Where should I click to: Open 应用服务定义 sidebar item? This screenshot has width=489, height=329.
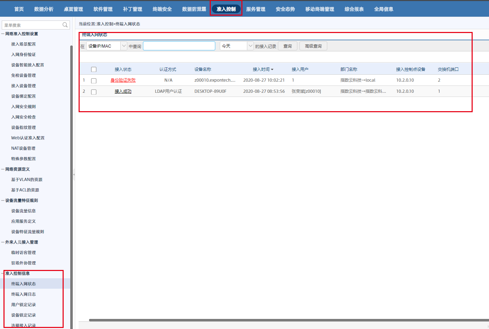pos(23,221)
